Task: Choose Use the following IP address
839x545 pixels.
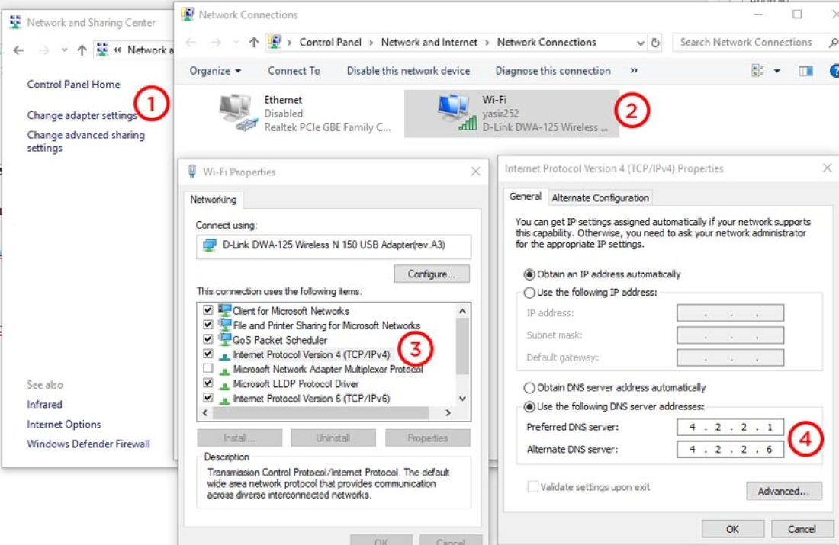Action: [x=529, y=293]
